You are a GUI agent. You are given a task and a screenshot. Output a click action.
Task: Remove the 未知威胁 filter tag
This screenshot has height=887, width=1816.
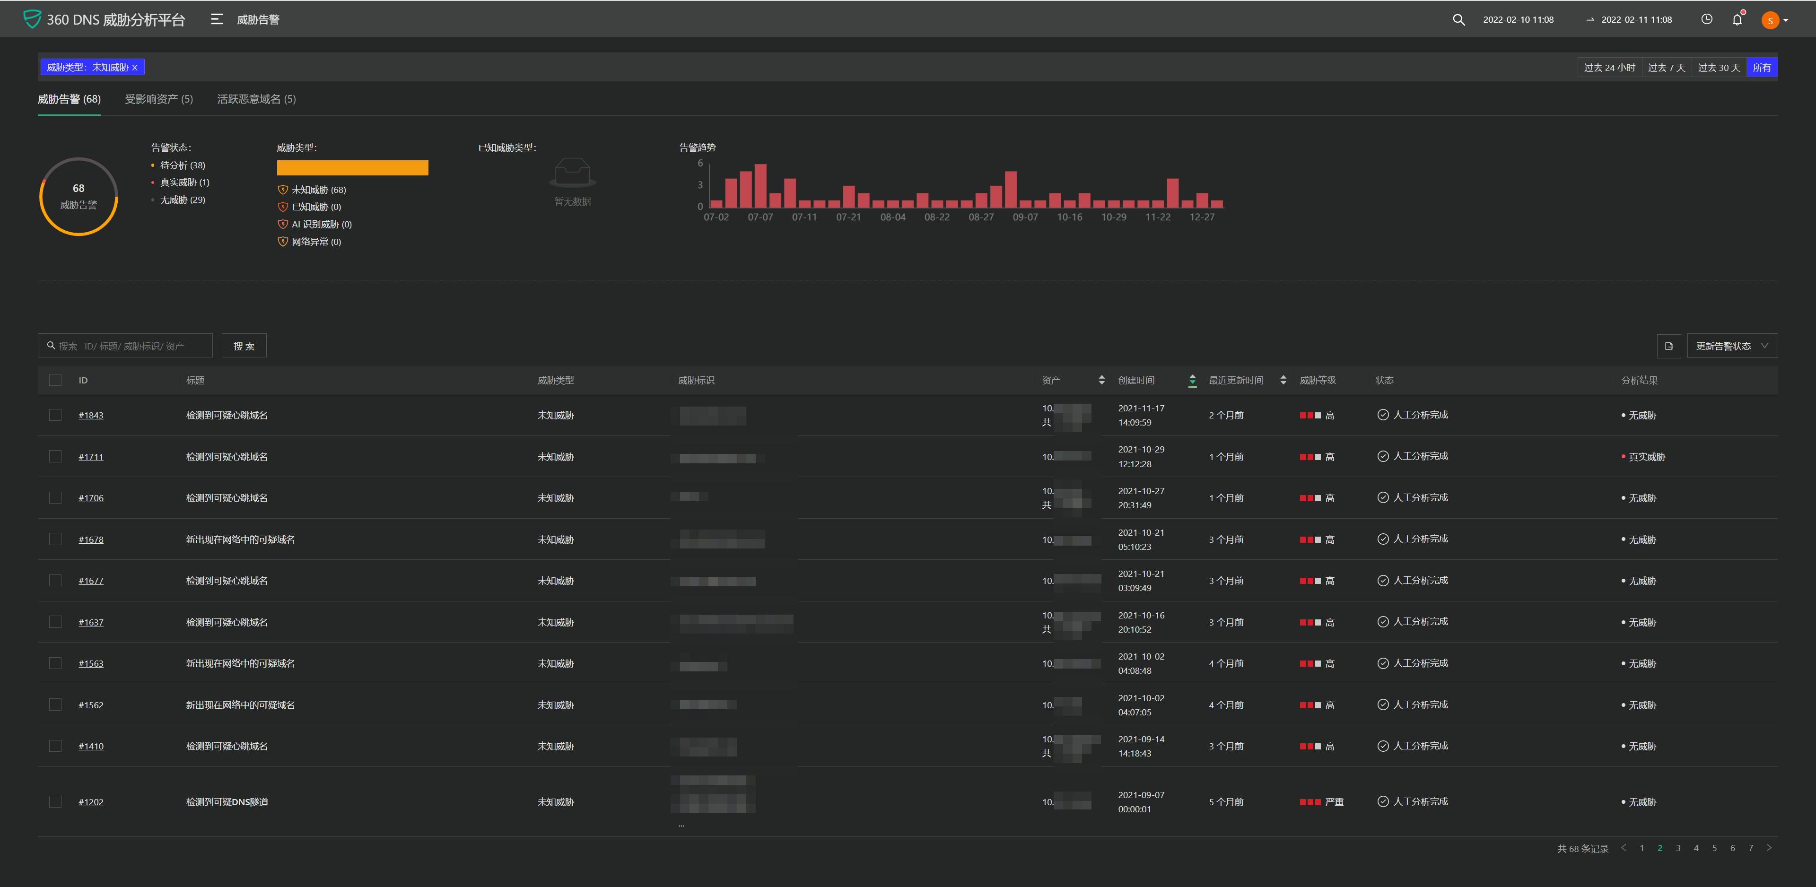pyautogui.click(x=135, y=68)
